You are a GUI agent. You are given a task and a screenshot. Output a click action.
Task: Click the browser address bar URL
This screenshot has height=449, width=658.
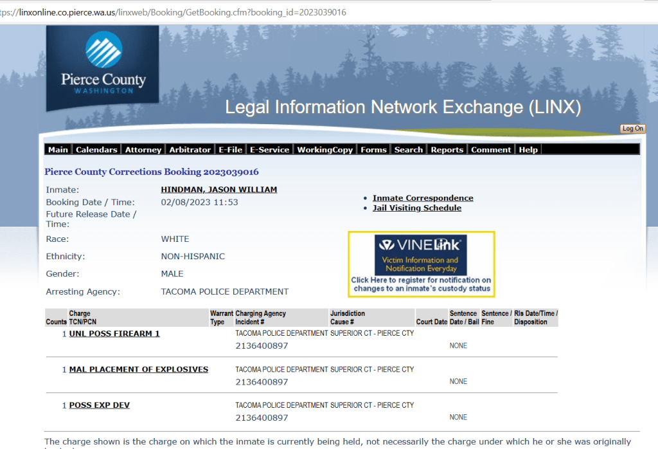coord(173,13)
